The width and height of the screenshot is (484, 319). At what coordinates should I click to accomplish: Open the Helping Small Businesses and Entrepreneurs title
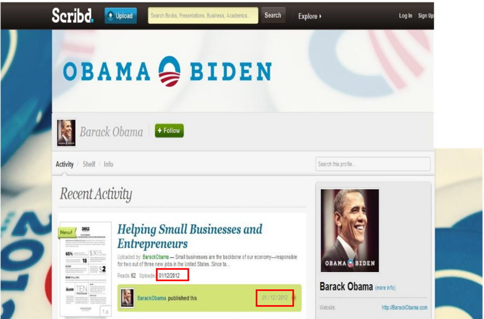(189, 236)
